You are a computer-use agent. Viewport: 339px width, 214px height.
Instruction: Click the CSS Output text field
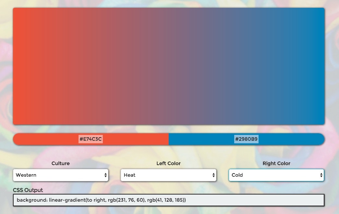tap(169, 200)
